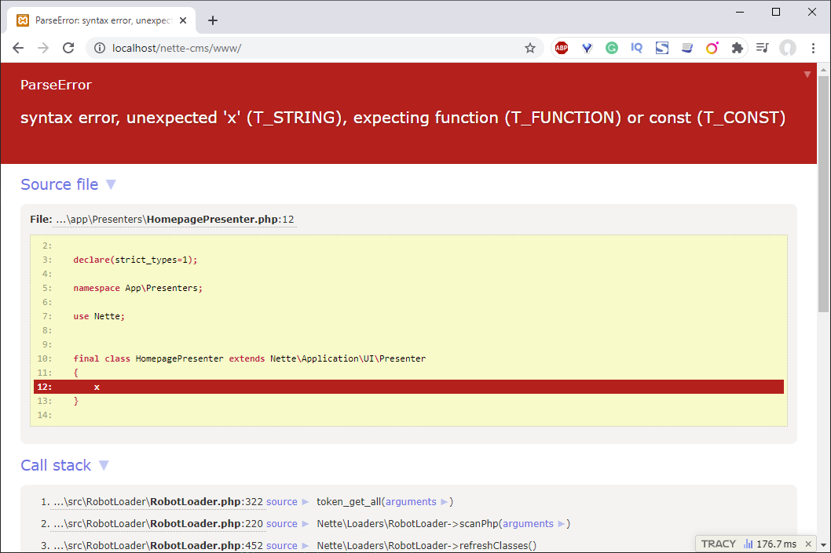Click the AdBlock Plus extension icon

(562, 48)
